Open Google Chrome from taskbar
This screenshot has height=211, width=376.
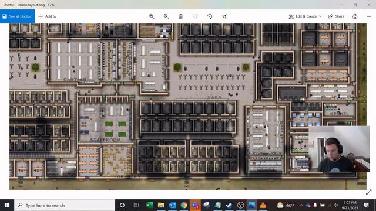tap(184, 205)
